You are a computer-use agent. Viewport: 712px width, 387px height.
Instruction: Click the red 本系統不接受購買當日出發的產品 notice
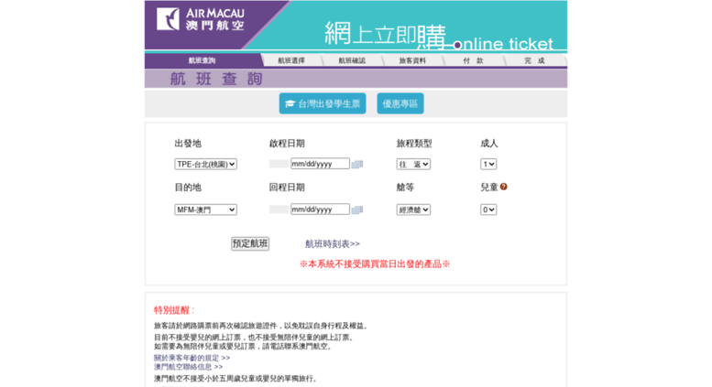pyautogui.click(x=375, y=264)
